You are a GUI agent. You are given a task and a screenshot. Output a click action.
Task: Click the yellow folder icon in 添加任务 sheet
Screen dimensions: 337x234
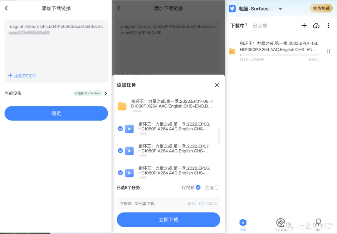pyautogui.click(x=122, y=106)
